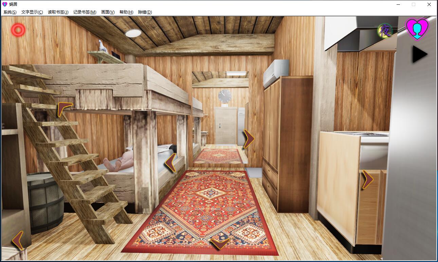The image size is (438, 262).
Task: Click the red circle icon at top-left
Action: 18,30
